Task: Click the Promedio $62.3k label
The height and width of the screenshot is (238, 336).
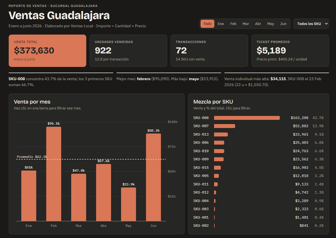Action: point(32,157)
